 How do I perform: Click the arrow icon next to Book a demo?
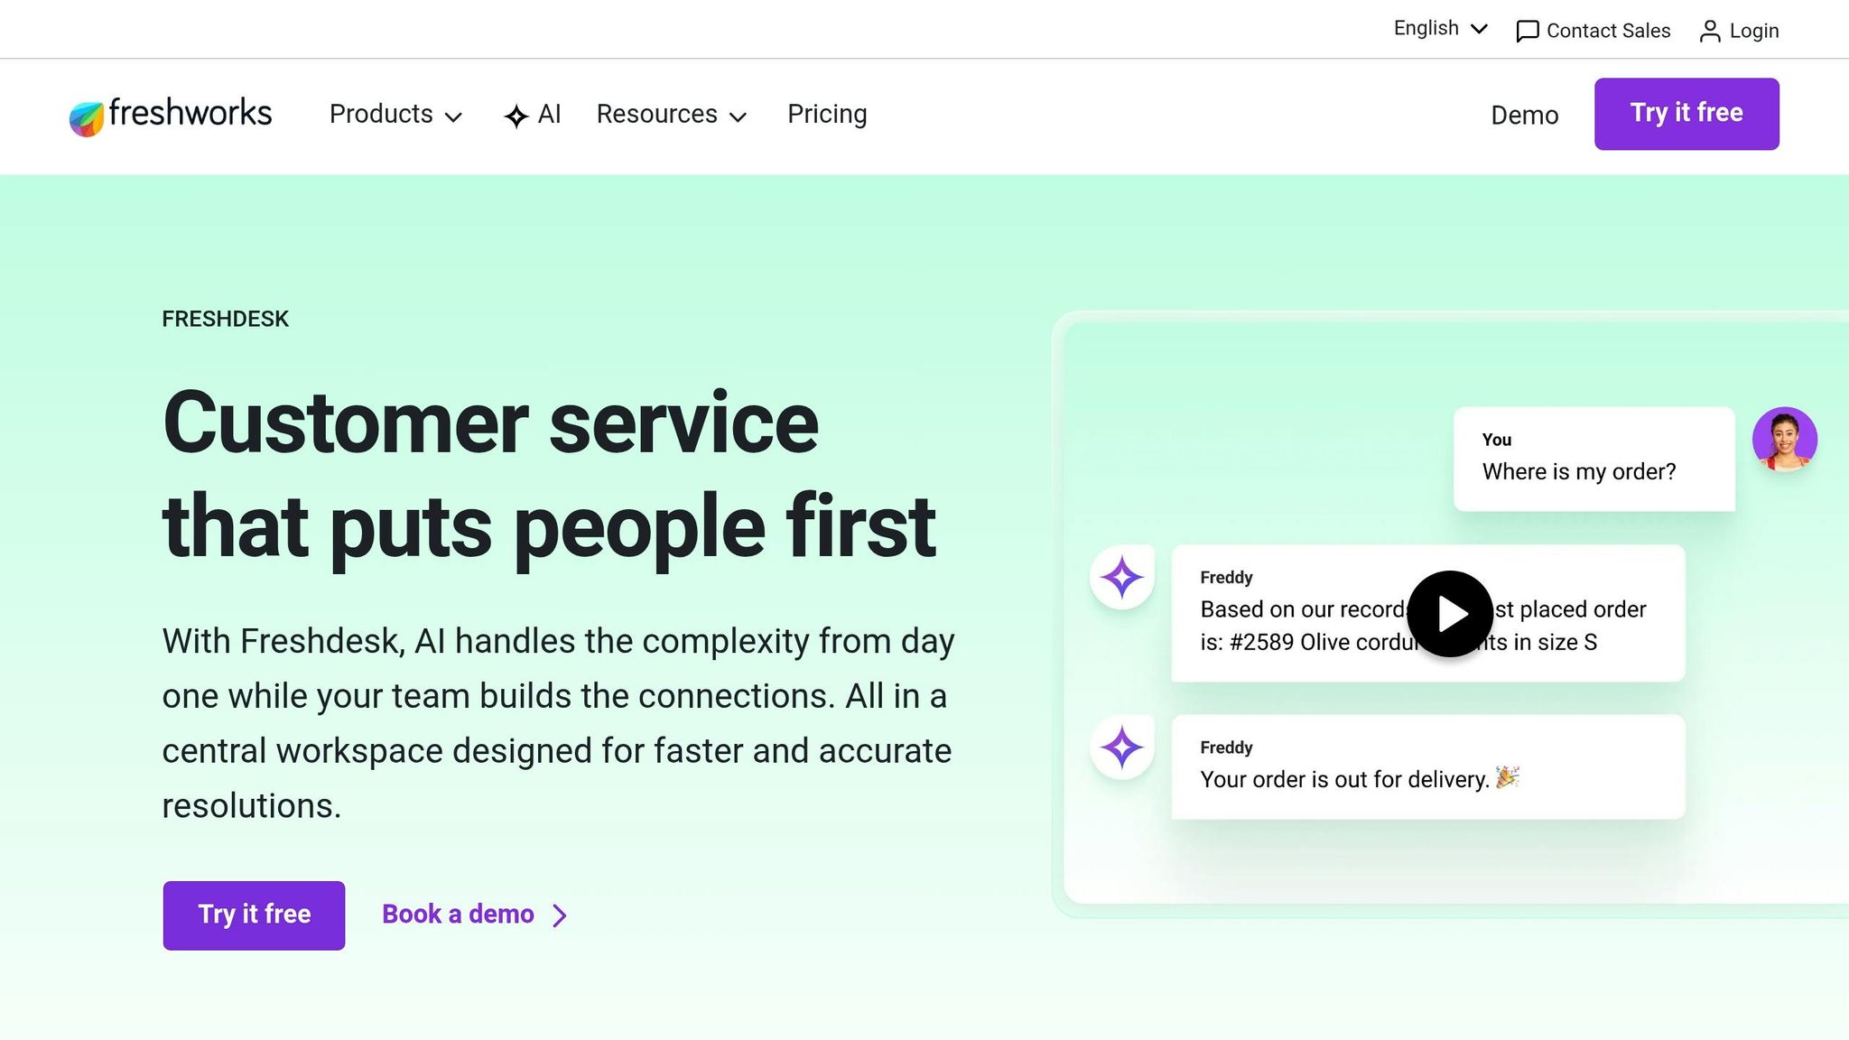point(559,915)
